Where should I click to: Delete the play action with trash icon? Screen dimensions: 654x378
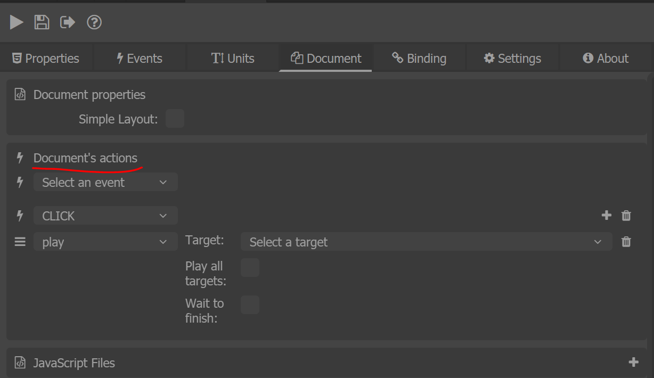click(x=626, y=242)
